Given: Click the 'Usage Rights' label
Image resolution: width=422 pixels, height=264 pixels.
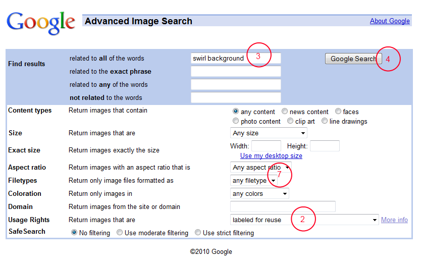Looking at the screenshot, I should [29, 220].
